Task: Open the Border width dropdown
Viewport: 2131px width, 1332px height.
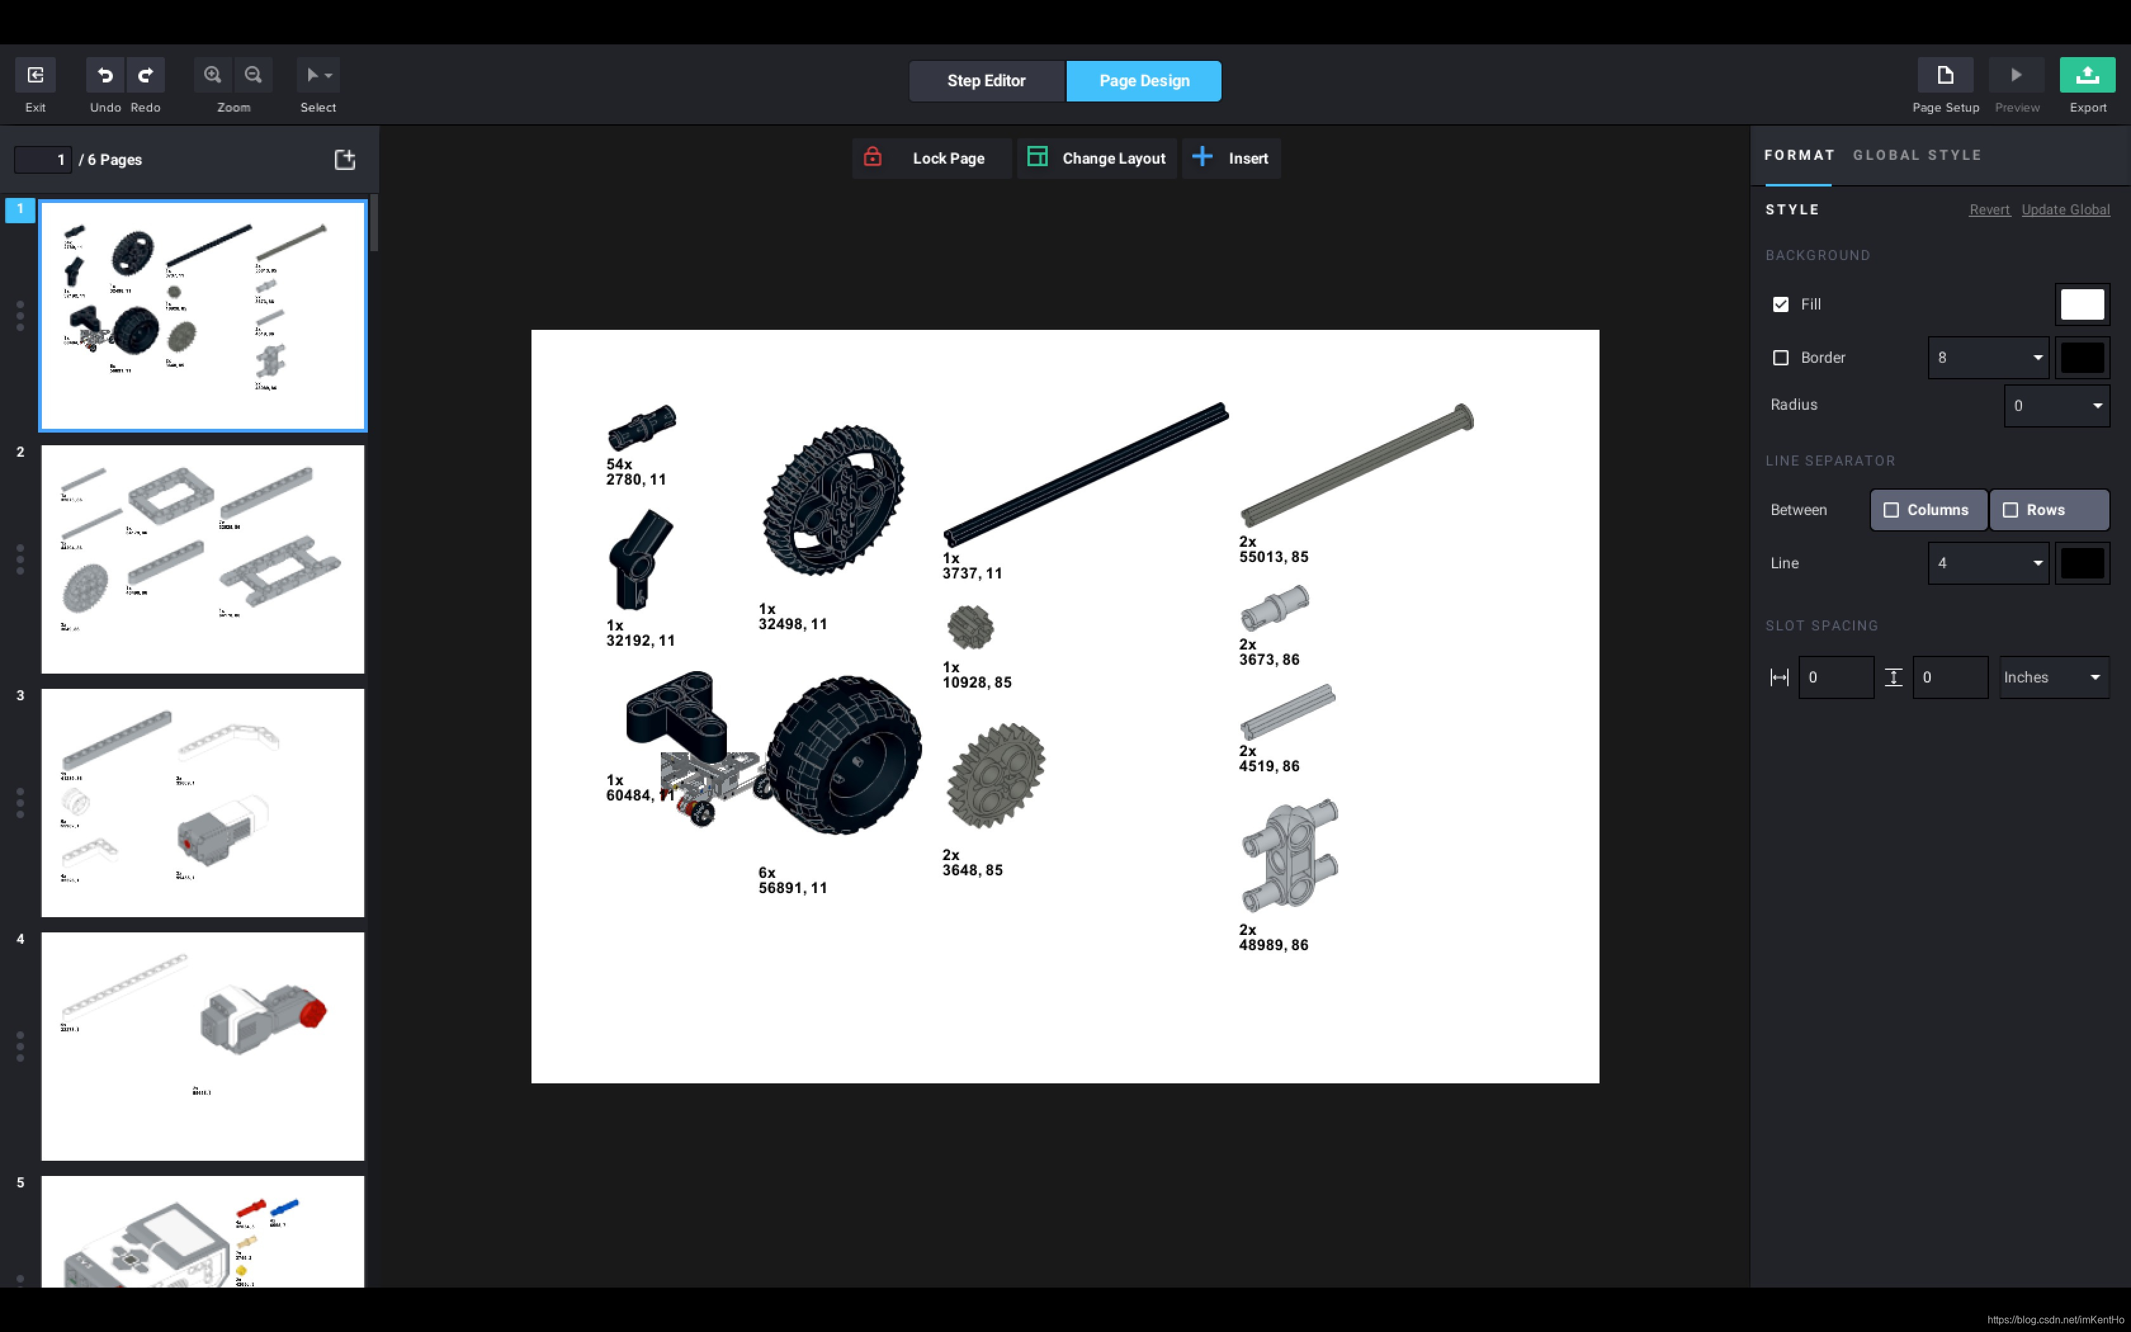Action: pos(1988,358)
